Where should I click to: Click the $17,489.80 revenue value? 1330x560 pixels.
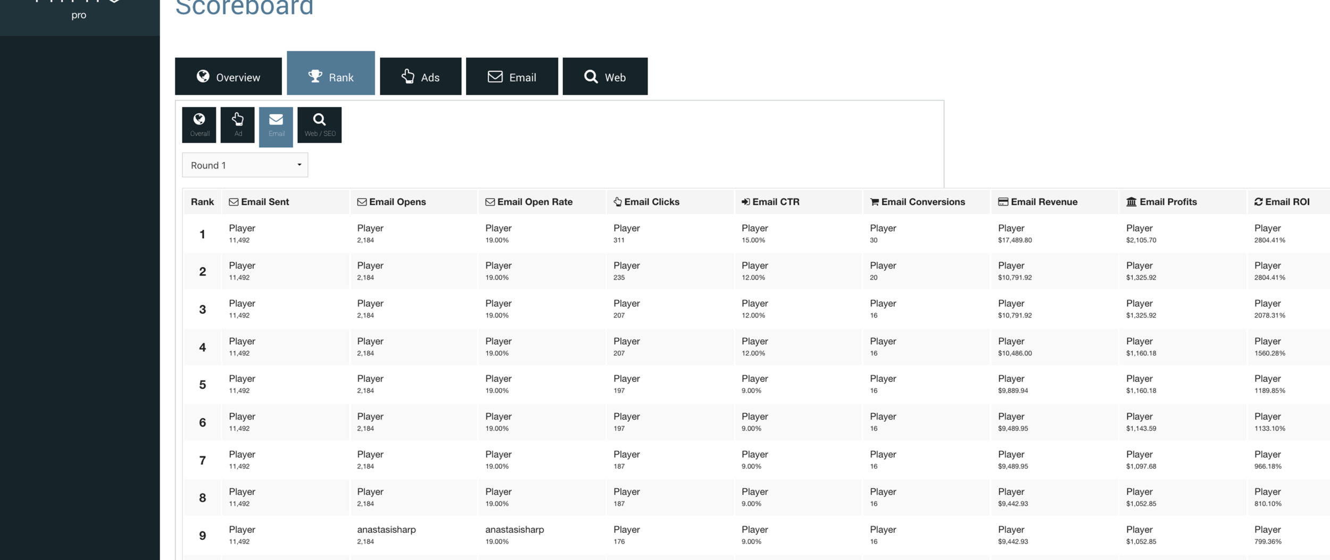tap(1015, 240)
